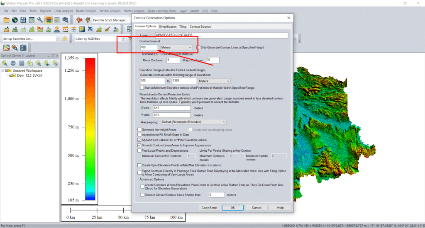The image size is (425, 228).
Task: Collapse the Unsaved Workspace tree node
Action: click(x=3, y=70)
